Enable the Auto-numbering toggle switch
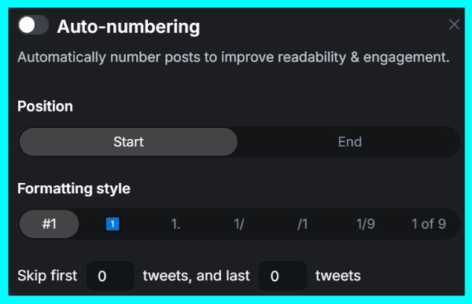Screen dimensions: 472x304 (33, 25)
